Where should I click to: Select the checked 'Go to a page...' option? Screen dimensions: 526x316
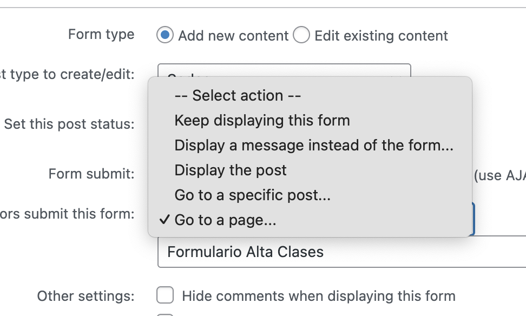point(225,220)
